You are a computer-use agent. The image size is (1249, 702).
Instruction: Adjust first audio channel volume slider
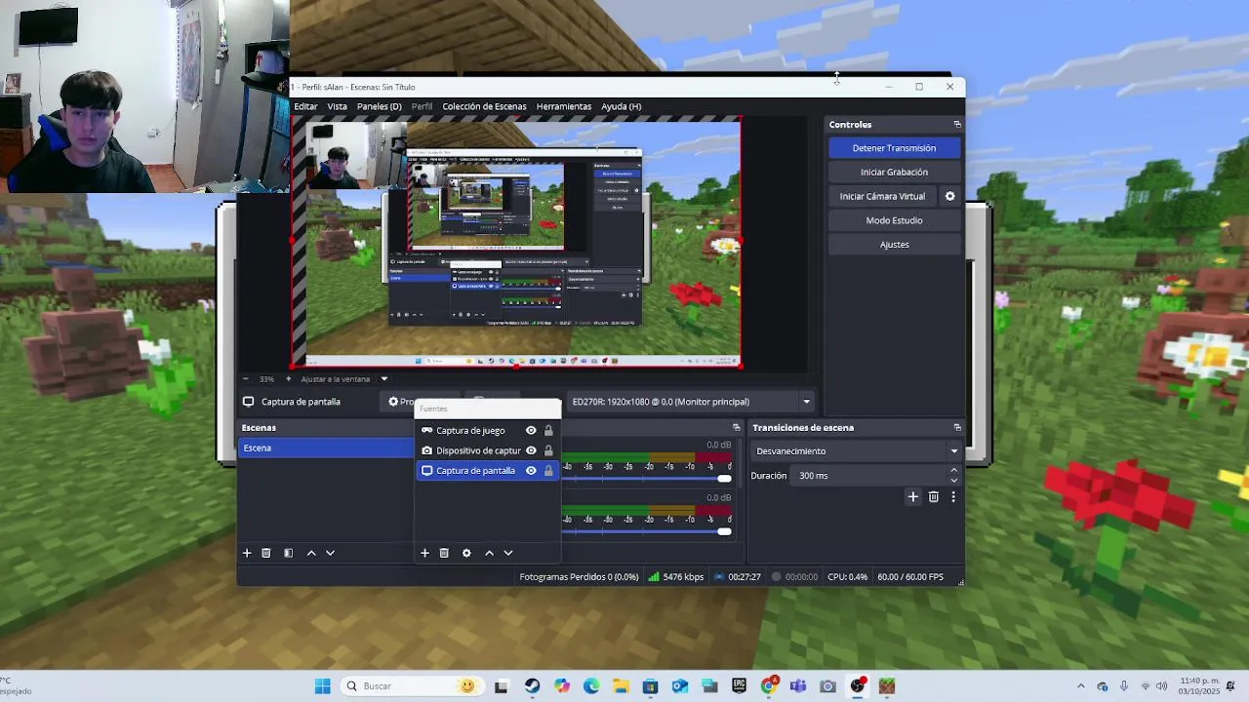coord(724,478)
